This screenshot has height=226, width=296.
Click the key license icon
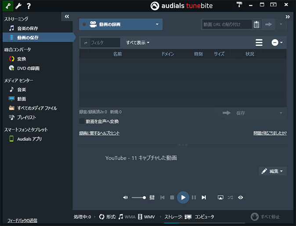coord(8,6)
